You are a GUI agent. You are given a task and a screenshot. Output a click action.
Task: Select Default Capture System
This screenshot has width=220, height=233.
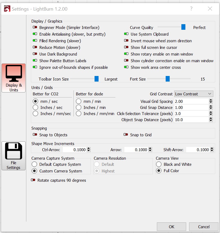34,164
